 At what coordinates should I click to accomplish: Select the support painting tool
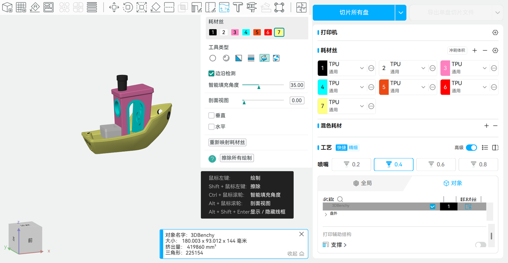pos(196,7)
